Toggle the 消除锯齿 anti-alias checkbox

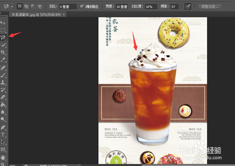(x=82, y=6)
